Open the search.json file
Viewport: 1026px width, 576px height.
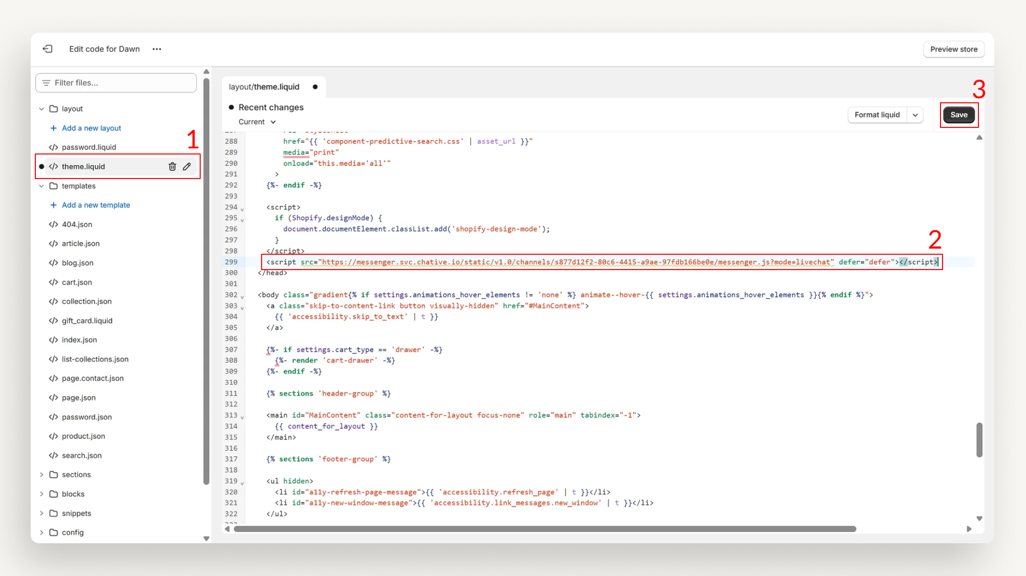coord(82,455)
